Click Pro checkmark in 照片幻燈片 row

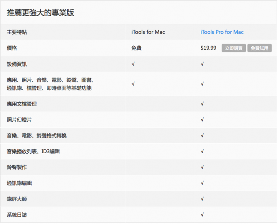tap(202, 120)
